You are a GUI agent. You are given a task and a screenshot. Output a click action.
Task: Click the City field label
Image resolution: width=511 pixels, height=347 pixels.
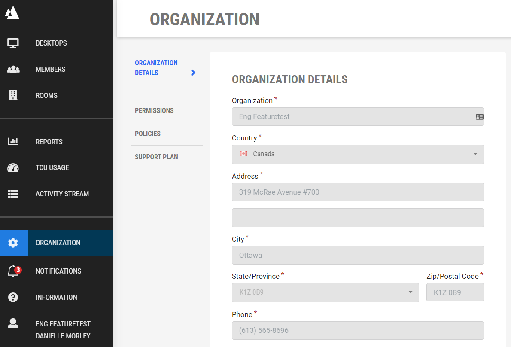coord(238,240)
